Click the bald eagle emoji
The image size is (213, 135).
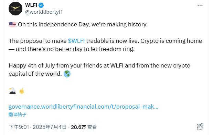click(12, 91)
